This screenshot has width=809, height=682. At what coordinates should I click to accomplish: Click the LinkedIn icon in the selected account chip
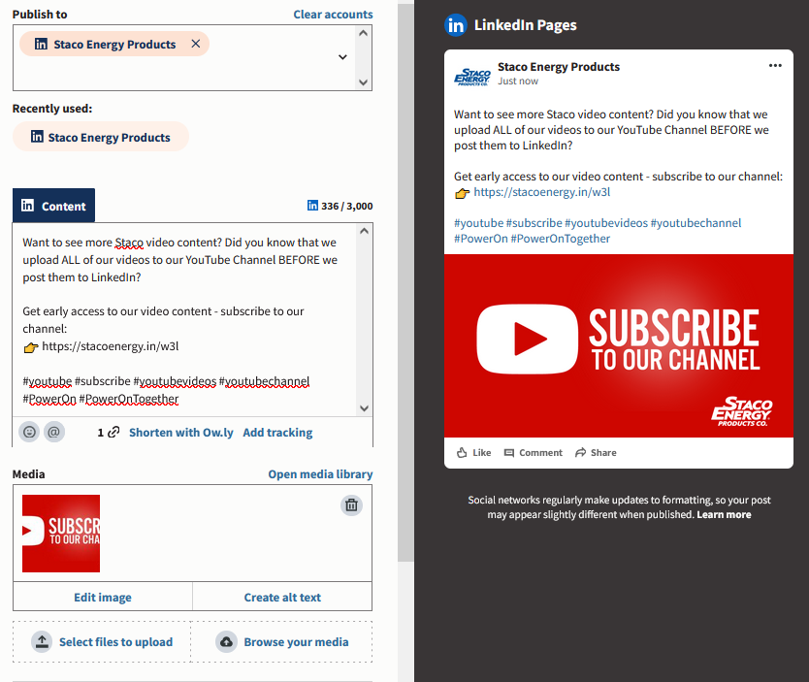(41, 44)
